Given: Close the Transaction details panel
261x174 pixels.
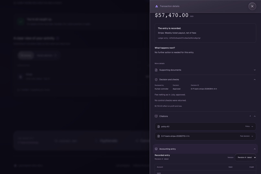Looking at the screenshot, I should click(252, 6).
